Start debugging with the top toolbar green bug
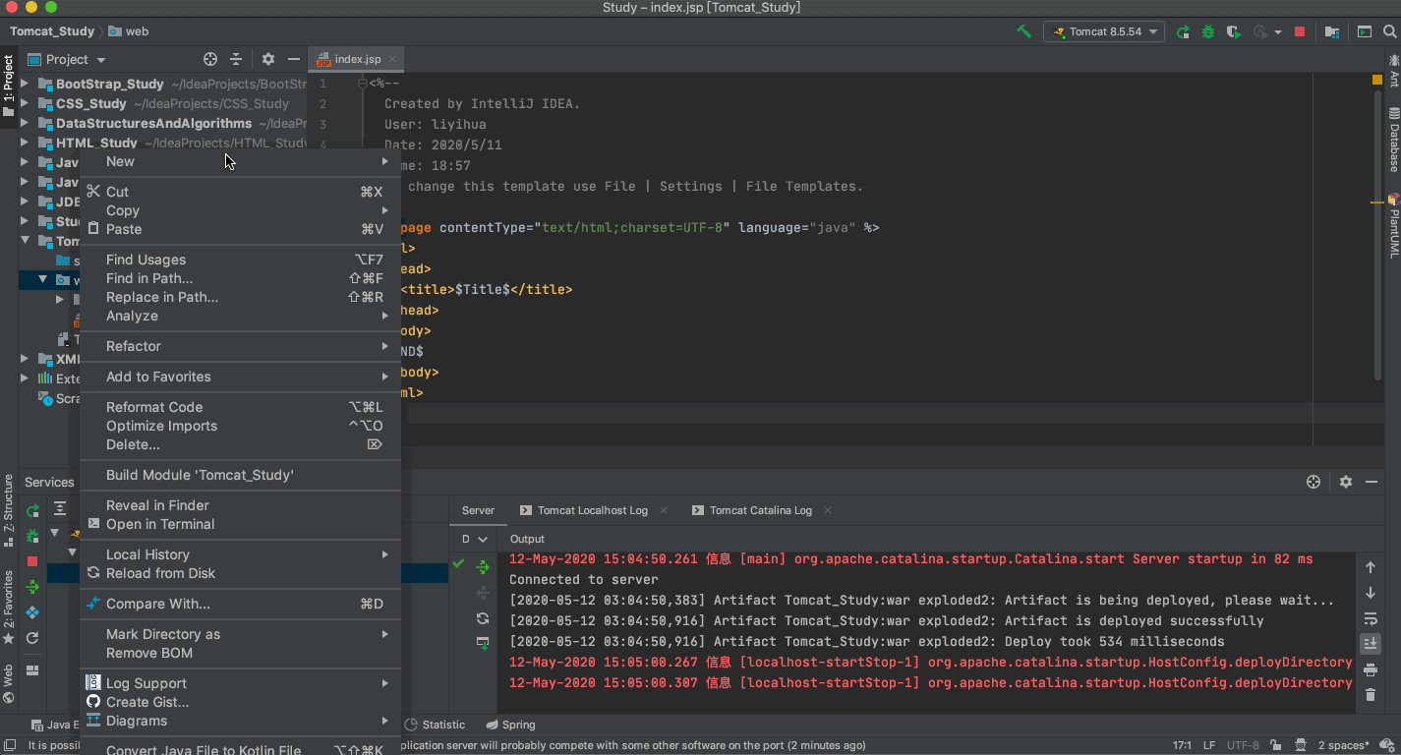Image resolution: width=1401 pixels, height=755 pixels. [1208, 31]
